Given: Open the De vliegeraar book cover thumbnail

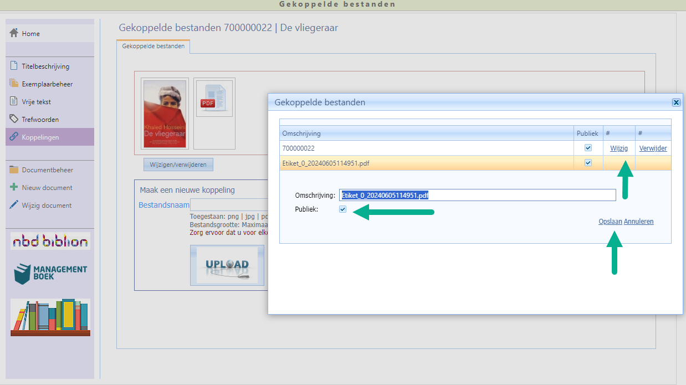Looking at the screenshot, I should point(165,114).
